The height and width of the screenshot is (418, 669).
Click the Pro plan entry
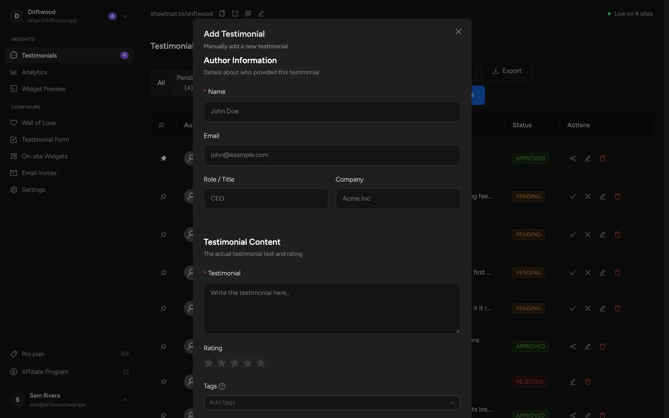coord(69,354)
